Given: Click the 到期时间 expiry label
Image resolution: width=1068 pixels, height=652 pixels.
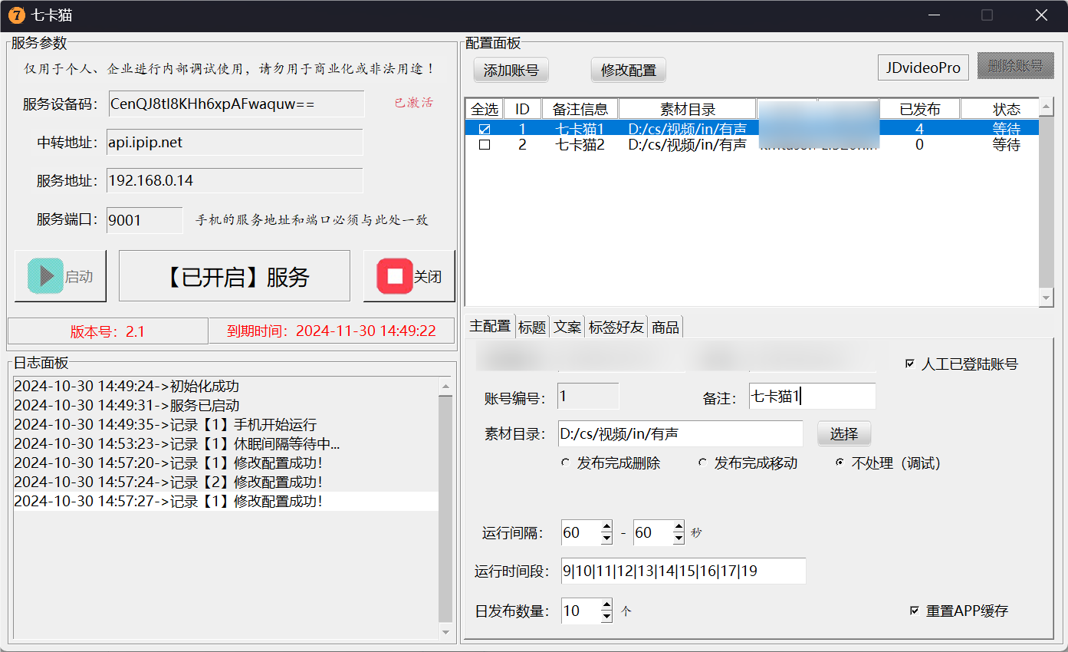Looking at the screenshot, I should pyautogui.click(x=332, y=331).
